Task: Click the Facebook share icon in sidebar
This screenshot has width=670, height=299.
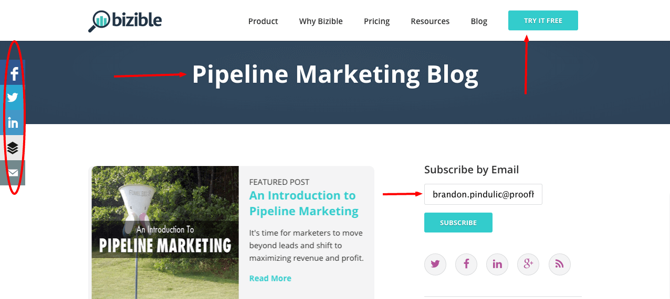Action: click(13, 73)
